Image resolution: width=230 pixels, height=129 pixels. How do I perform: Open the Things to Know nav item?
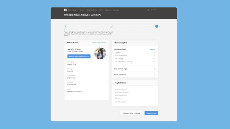click(x=92, y=10)
